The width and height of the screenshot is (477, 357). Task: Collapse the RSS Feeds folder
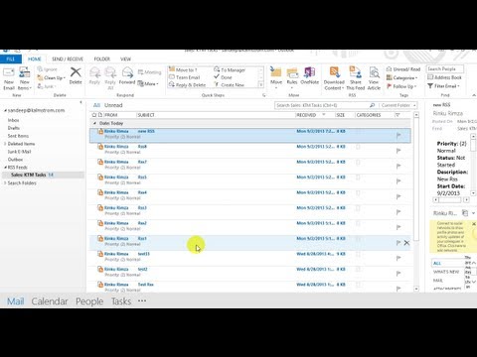click(5, 168)
